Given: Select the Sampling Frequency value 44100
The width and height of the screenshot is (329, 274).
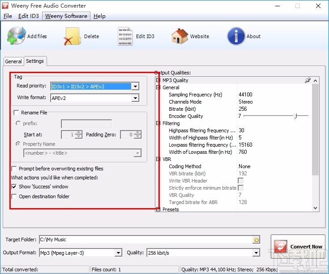Looking at the screenshot, I should coord(245,95).
